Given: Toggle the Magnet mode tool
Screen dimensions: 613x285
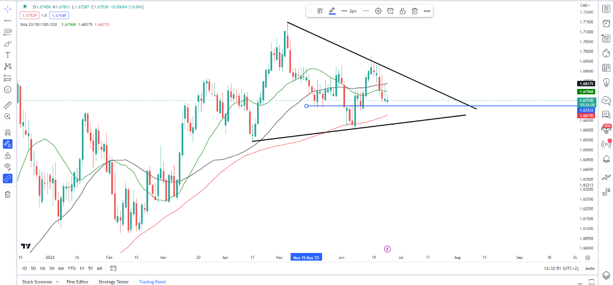Looking at the screenshot, I should 8,132.
